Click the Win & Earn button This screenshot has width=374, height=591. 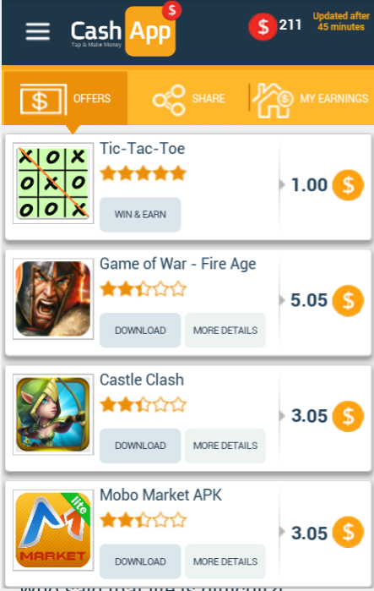tap(140, 215)
